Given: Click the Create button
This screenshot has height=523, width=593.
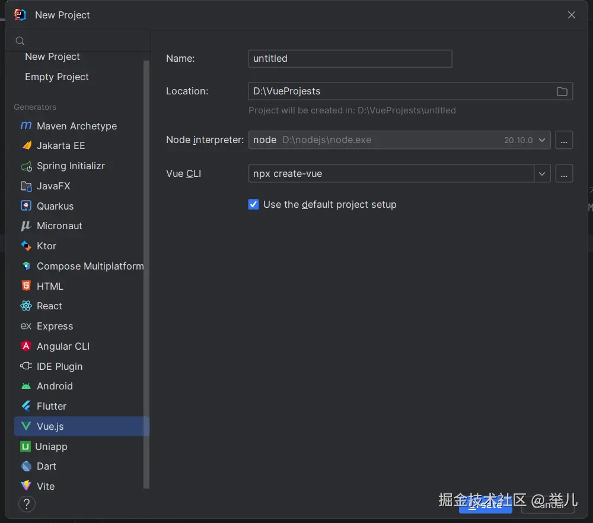Looking at the screenshot, I should 485,505.
